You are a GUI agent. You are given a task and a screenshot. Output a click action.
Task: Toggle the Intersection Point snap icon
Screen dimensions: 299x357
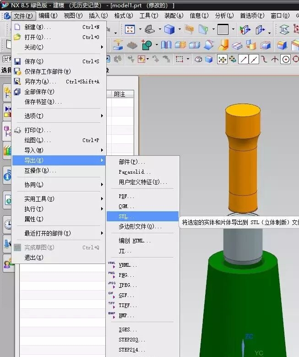[275, 60]
